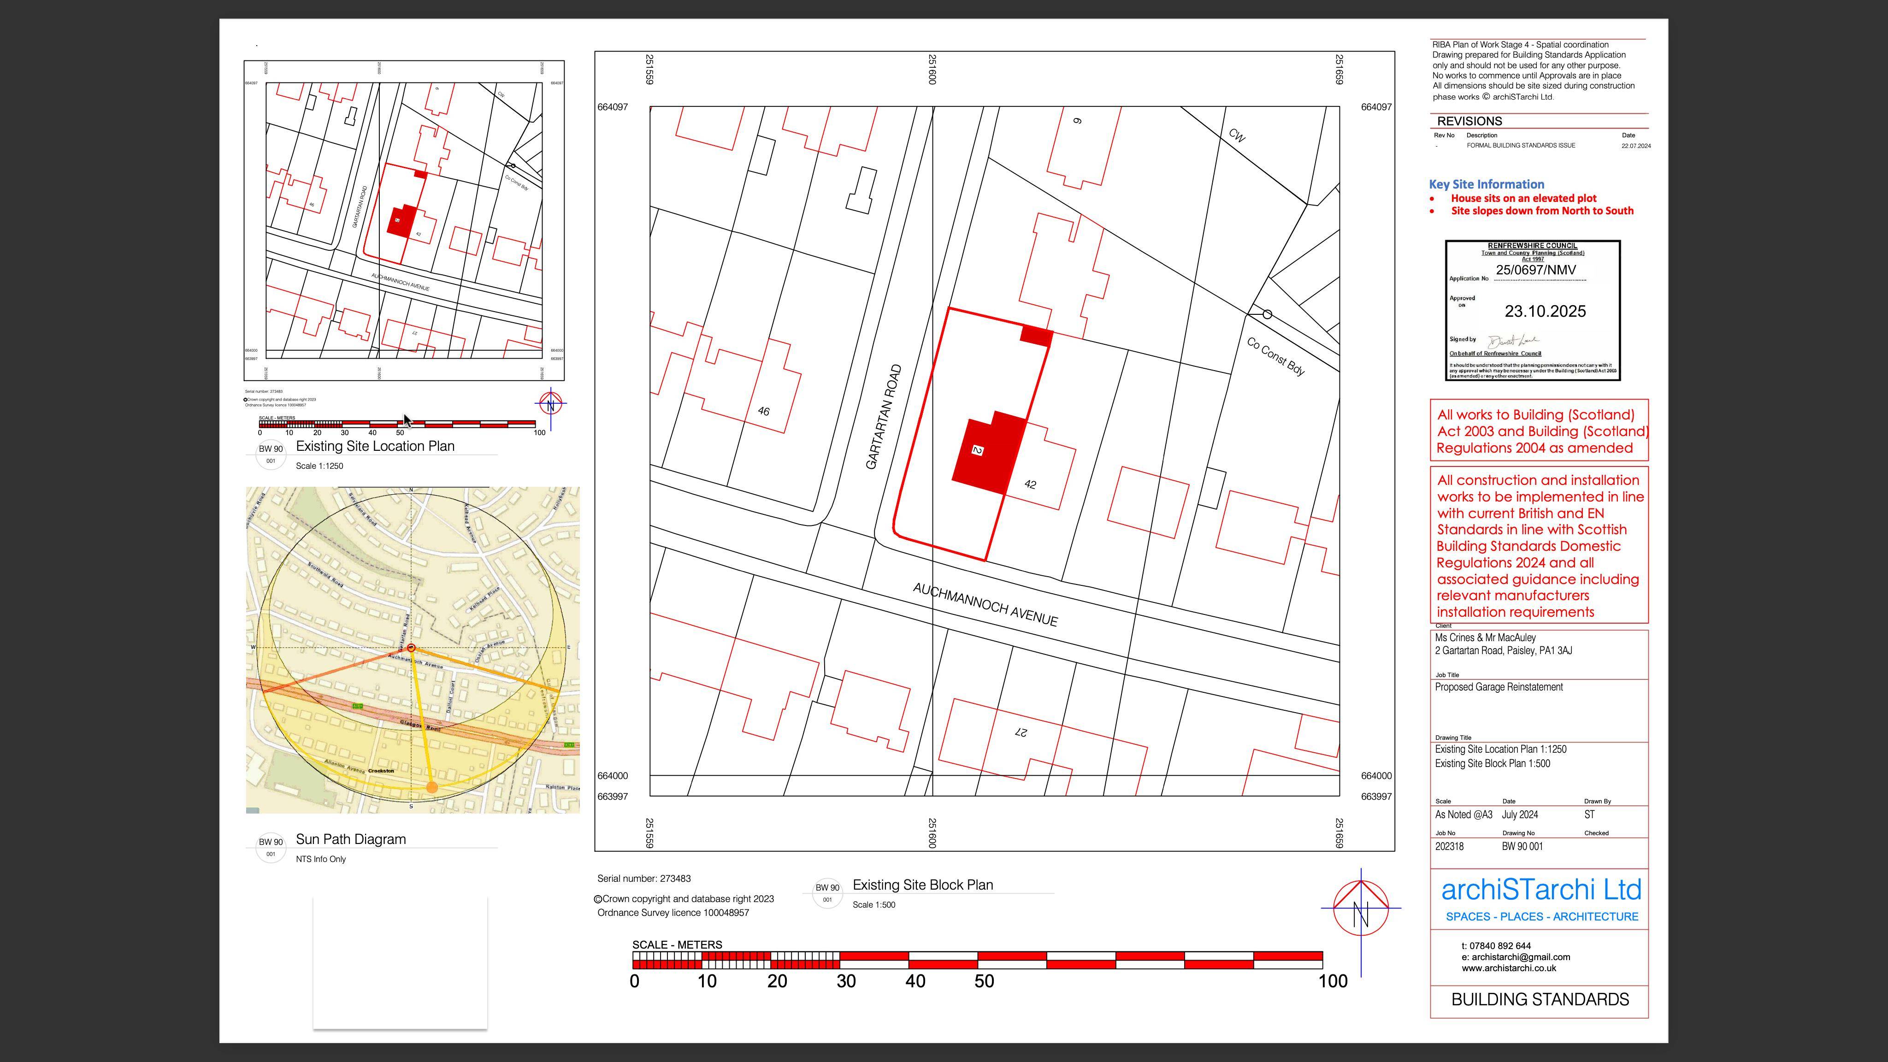This screenshot has width=1888, height=1062.
Task: Click 'Site slopes down from North to South' bullet
Action: click(x=1542, y=211)
